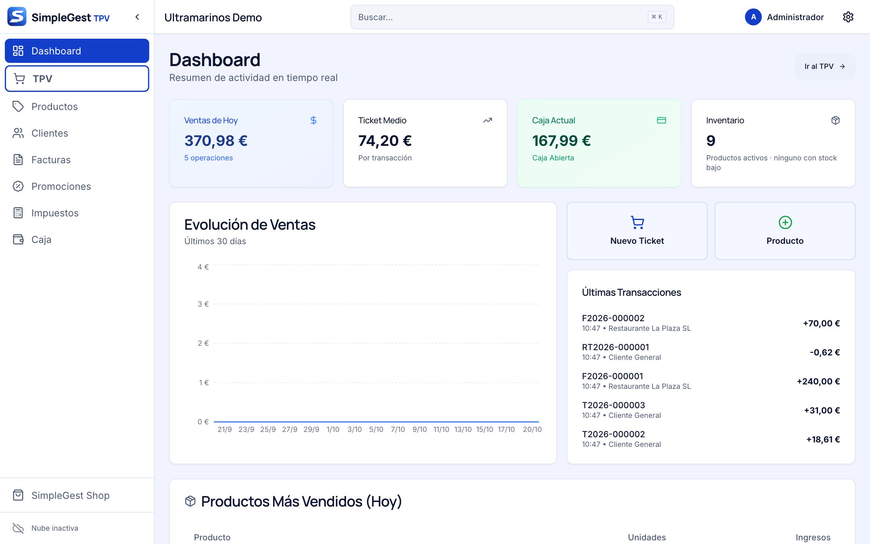Image resolution: width=870 pixels, height=544 pixels.
Task: Click the trend arrow icon on Ticket Medio
Action: (x=487, y=120)
